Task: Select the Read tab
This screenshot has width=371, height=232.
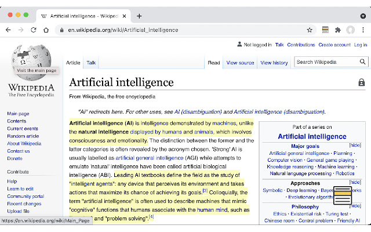Action: [214, 63]
